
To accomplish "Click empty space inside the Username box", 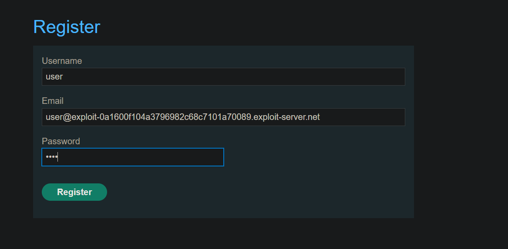I will click(261, 76).
